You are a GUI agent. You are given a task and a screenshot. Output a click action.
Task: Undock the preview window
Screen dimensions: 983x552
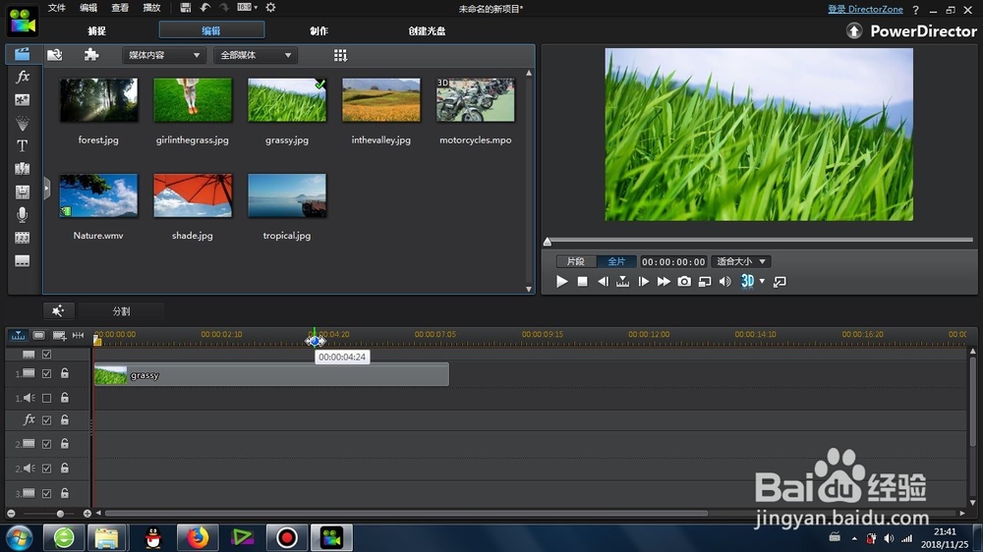pos(780,282)
